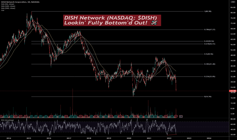The height and width of the screenshot is (140, 237).
Task: Click the Fib level label 0.236(32.05)
Action: point(210,76)
